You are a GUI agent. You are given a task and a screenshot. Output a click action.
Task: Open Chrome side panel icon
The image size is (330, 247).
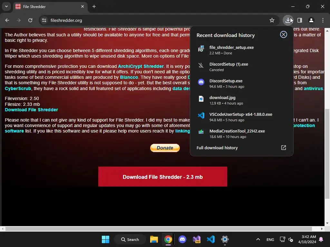pos(300,20)
